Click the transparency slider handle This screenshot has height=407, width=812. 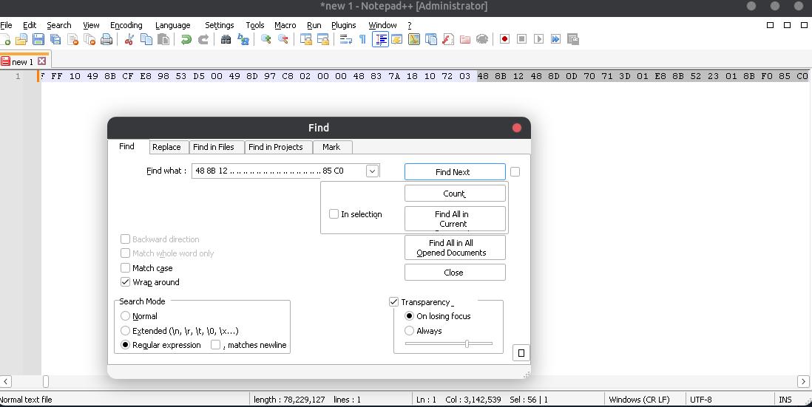pyautogui.click(x=467, y=343)
